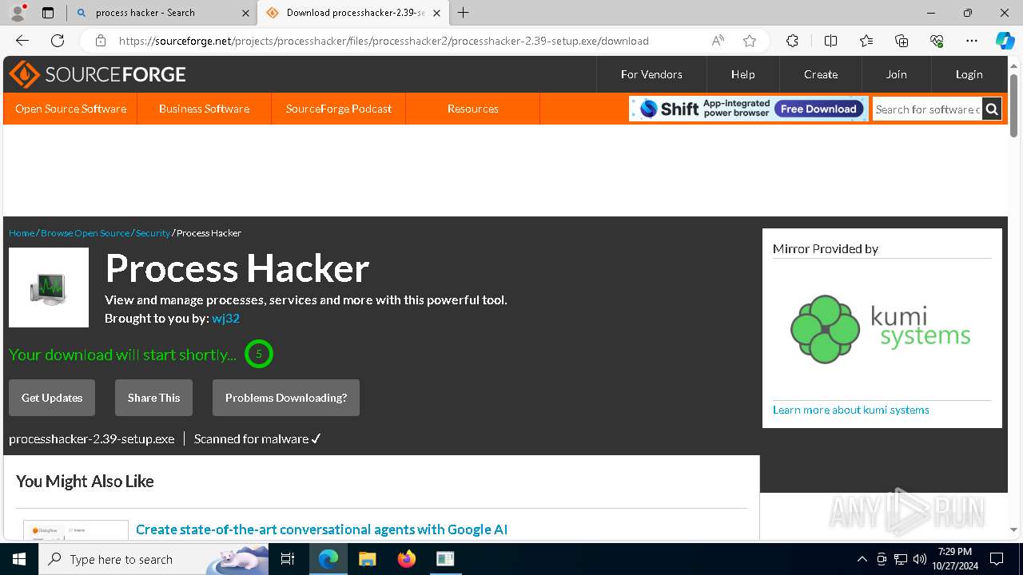Click Get Updates button
This screenshot has width=1023, height=575.
(52, 398)
